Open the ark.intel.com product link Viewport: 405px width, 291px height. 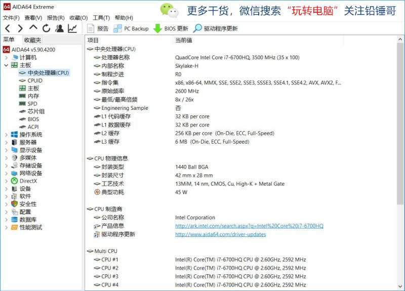(x=249, y=226)
